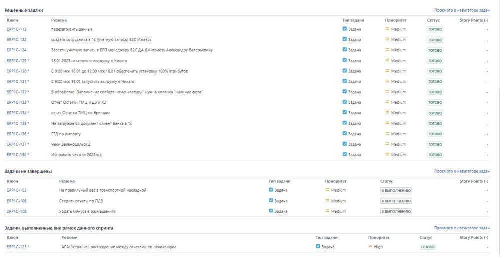Click К ВЫПОЛНЕНИЮ status badge for ERP1C-105

coord(396,191)
